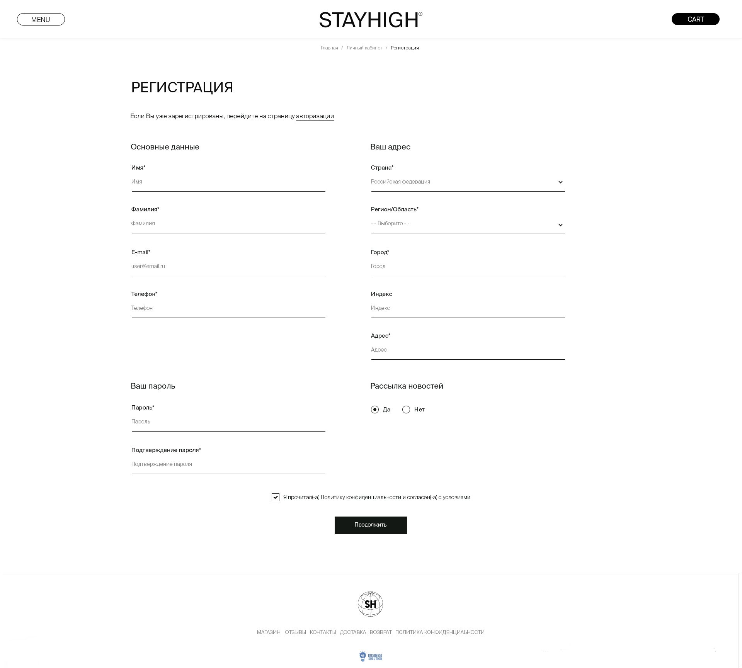
Task: Open Личный кабинет breadcrumb link
Action: [x=364, y=48]
